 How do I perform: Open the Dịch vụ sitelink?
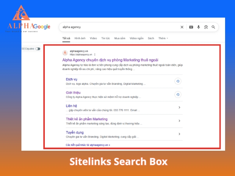point(72,79)
